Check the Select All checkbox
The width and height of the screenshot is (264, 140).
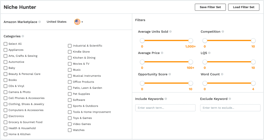(5, 44)
